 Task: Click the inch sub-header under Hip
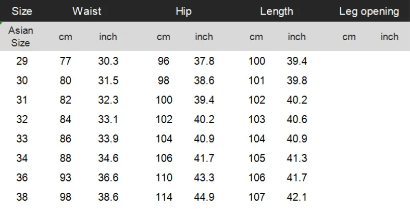pyautogui.click(x=204, y=36)
